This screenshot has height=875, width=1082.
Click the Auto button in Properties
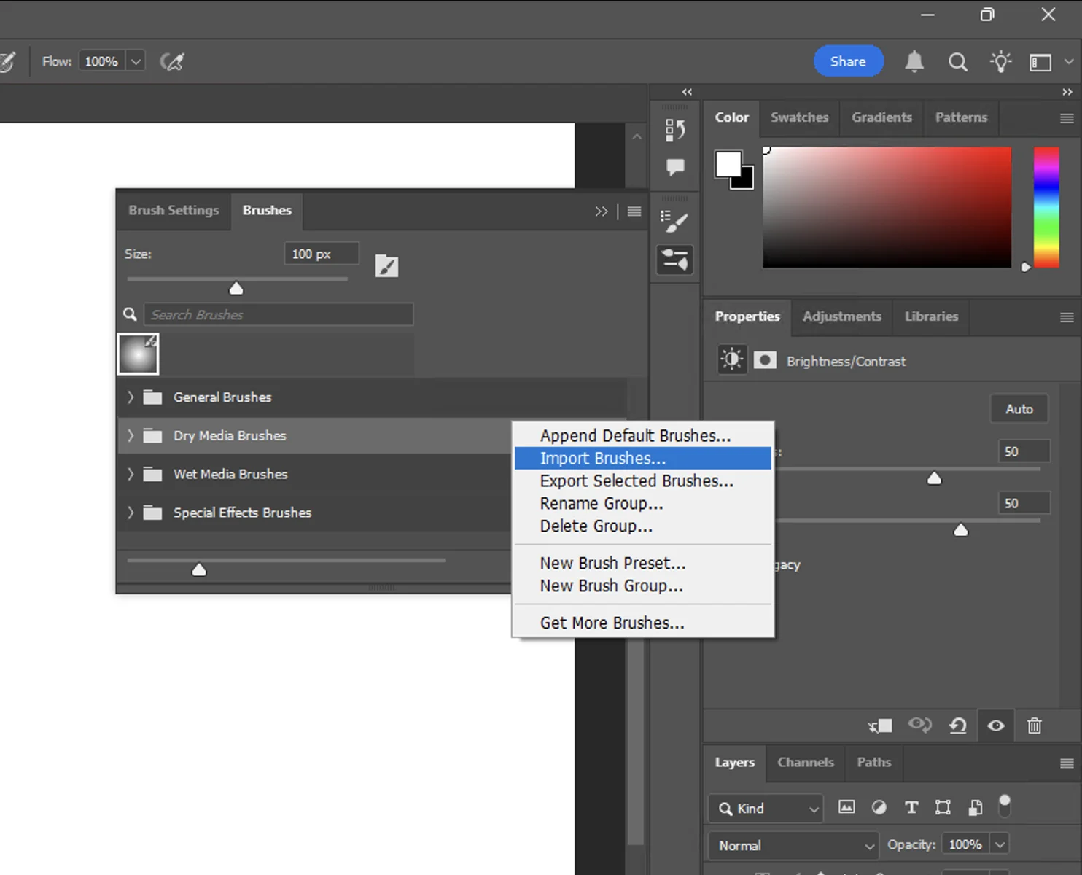1018,408
